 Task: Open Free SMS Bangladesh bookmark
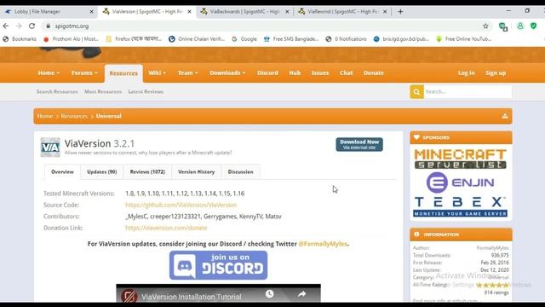coord(291,39)
